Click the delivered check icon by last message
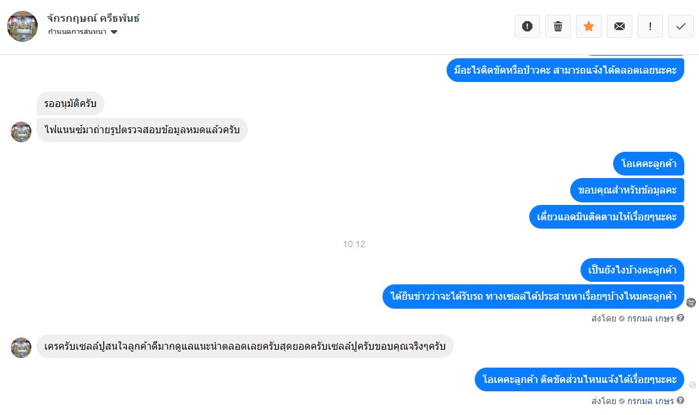 pyautogui.click(x=693, y=385)
